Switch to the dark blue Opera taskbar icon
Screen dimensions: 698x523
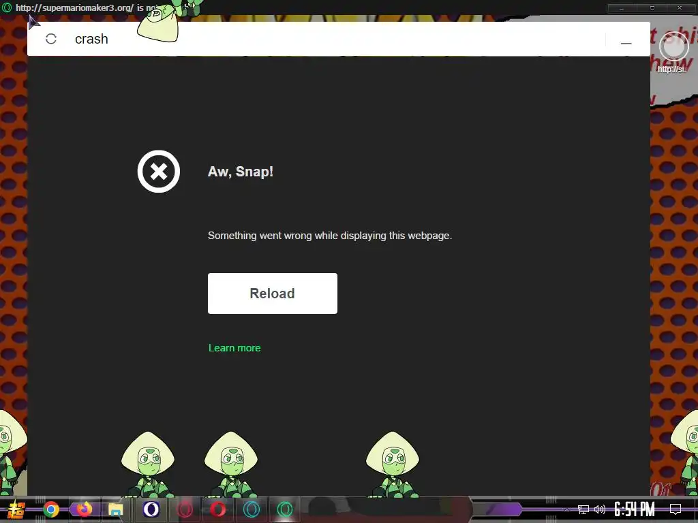coord(151,509)
